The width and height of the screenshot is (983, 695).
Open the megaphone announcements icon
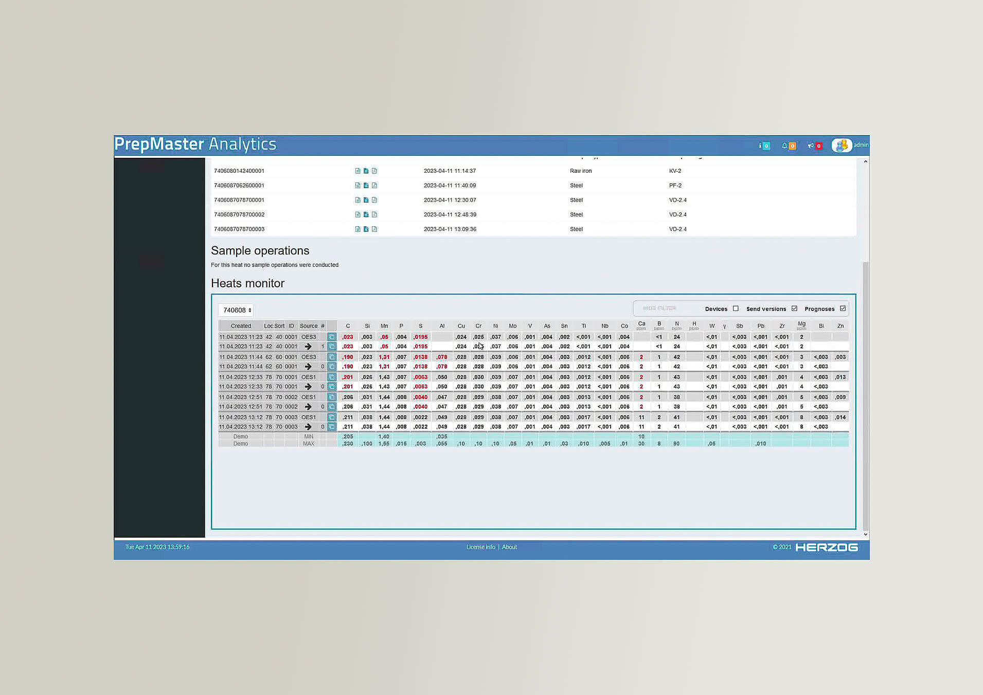814,146
